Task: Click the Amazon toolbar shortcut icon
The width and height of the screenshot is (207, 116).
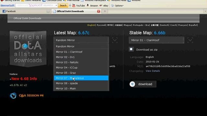Action: coord(88,5)
